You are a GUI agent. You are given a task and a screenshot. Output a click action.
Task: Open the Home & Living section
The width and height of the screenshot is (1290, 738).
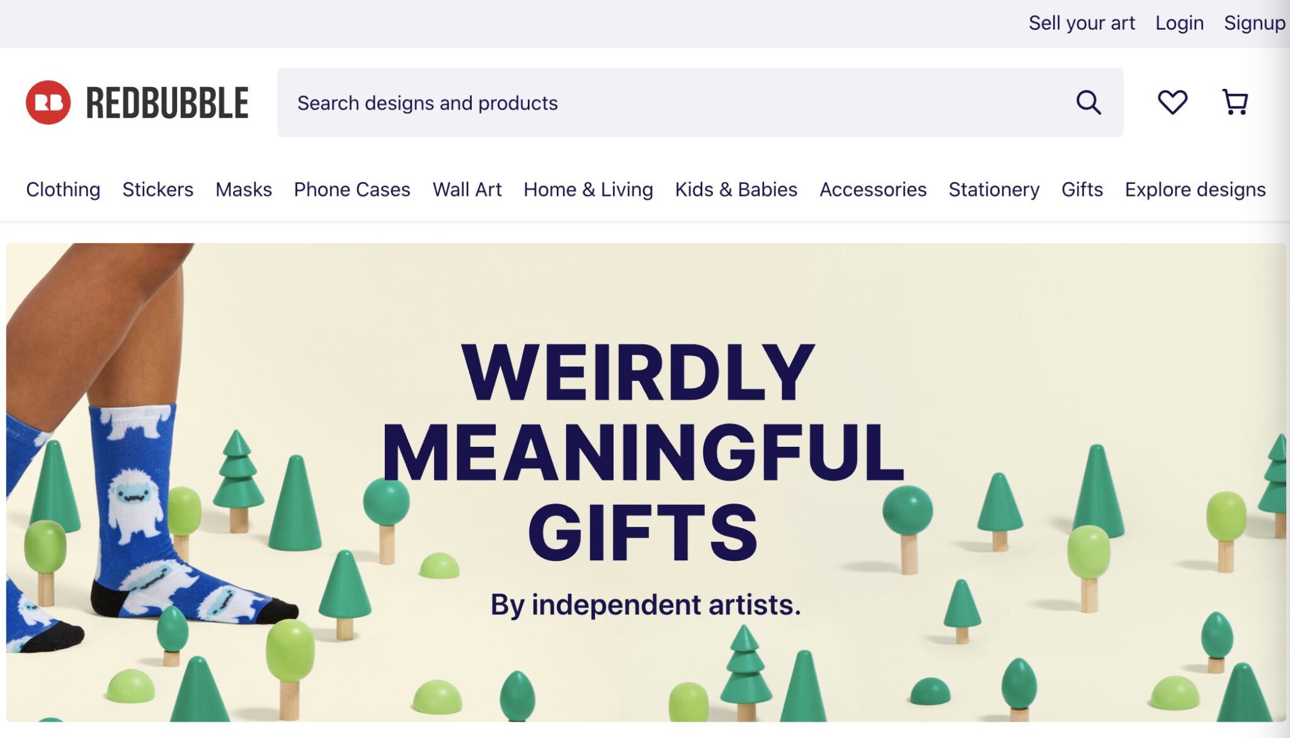pyautogui.click(x=587, y=190)
